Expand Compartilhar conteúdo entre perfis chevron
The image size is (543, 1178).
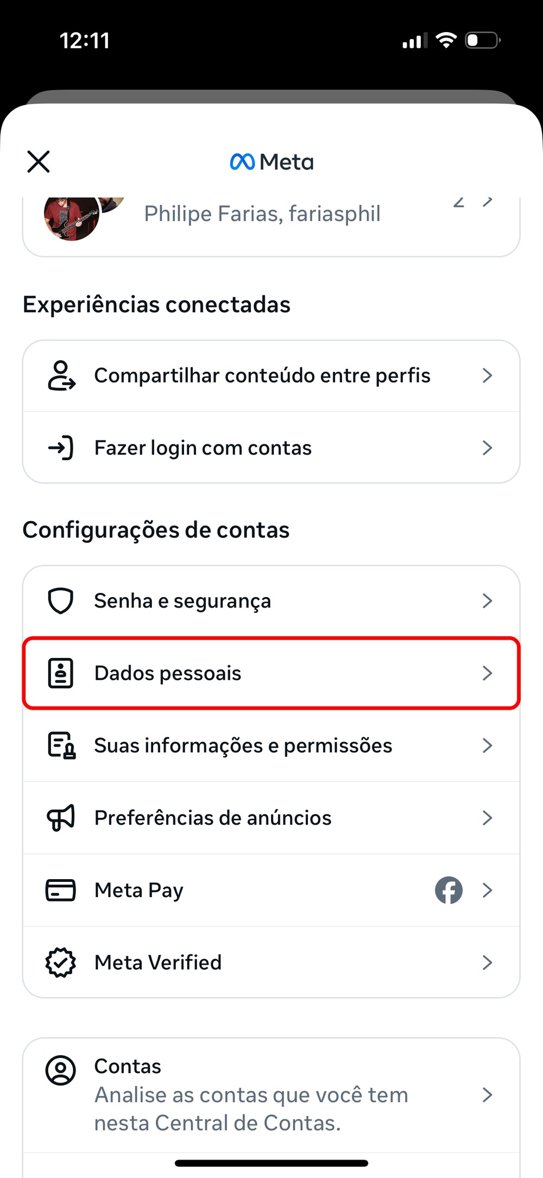click(x=487, y=375)
